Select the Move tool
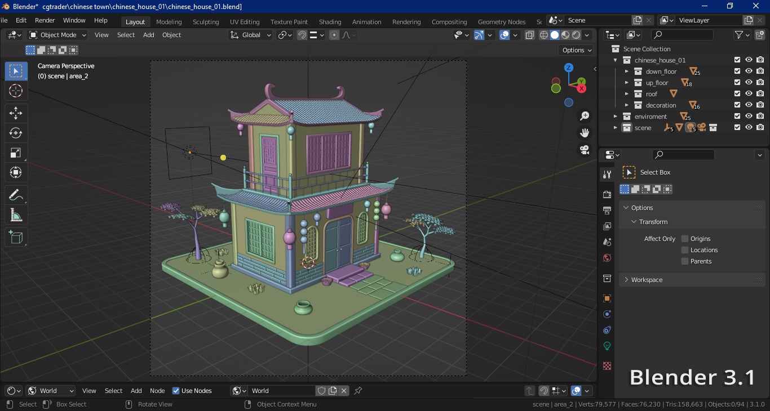Image resolution: width=770 pixels, height=411 pixels. tap(16, 113)
